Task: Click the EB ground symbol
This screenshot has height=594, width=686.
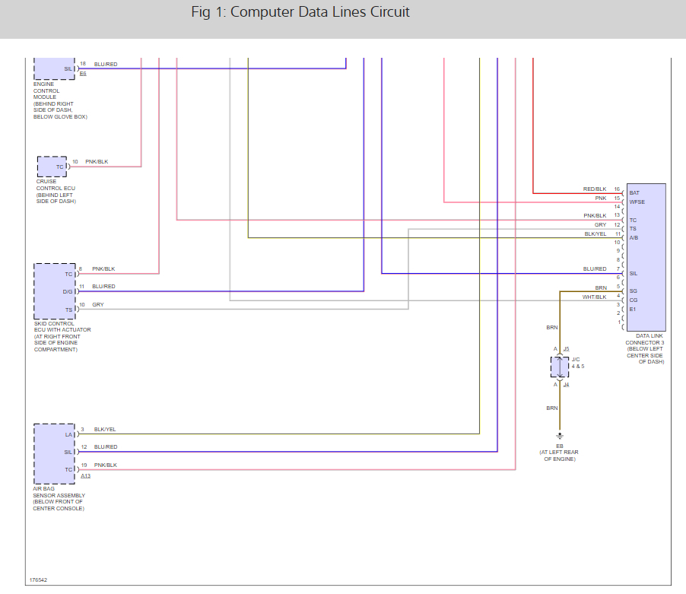Action: coord(560,436)
